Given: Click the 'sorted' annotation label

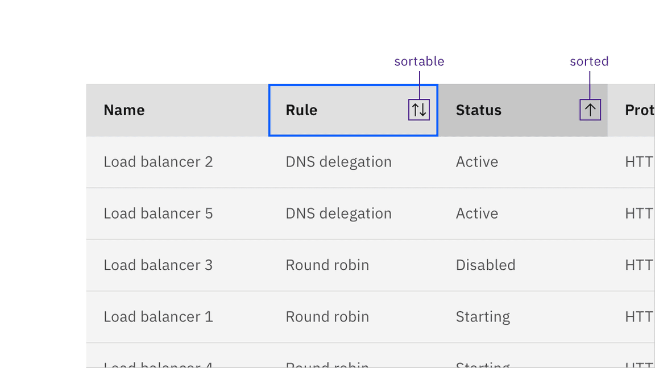Looking at the screenshot, I should tap(589, 61).
